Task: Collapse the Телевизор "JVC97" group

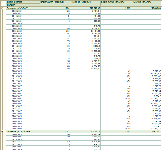Action: 2,8
